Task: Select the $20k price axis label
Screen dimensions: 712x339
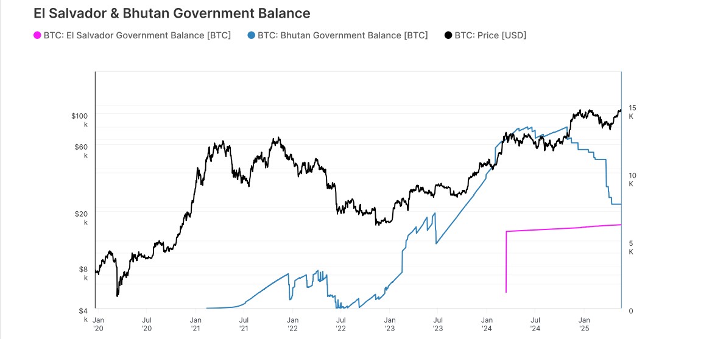Action: (x=81, y=218)
